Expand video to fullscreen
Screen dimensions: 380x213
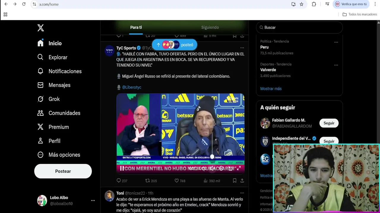point(239,168)
